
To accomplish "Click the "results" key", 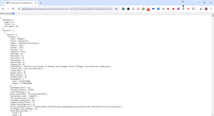I will pos(7,31).
